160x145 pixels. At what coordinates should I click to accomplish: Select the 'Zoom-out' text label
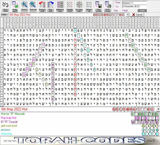tap(33, 10)
